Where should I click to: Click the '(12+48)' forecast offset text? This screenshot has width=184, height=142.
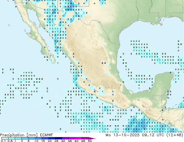pos(175,135)
